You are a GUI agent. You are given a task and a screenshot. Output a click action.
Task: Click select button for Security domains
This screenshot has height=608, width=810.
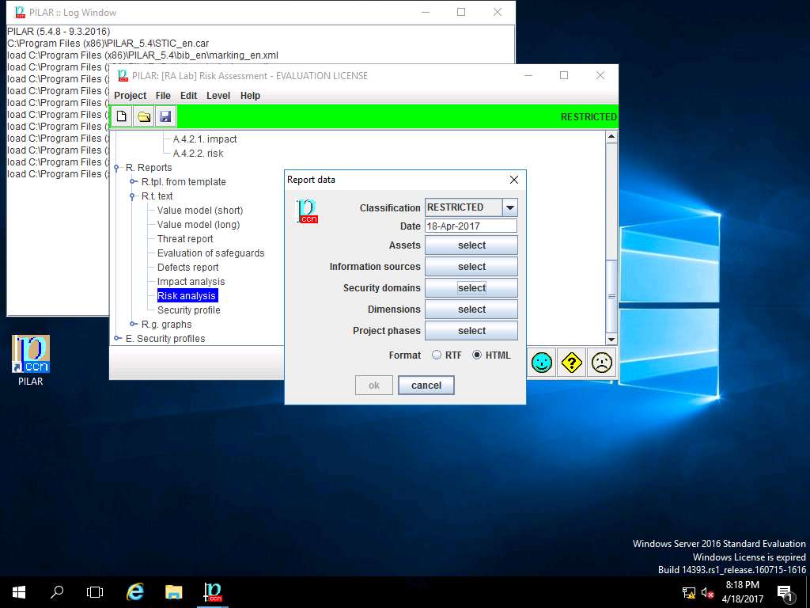471,288
